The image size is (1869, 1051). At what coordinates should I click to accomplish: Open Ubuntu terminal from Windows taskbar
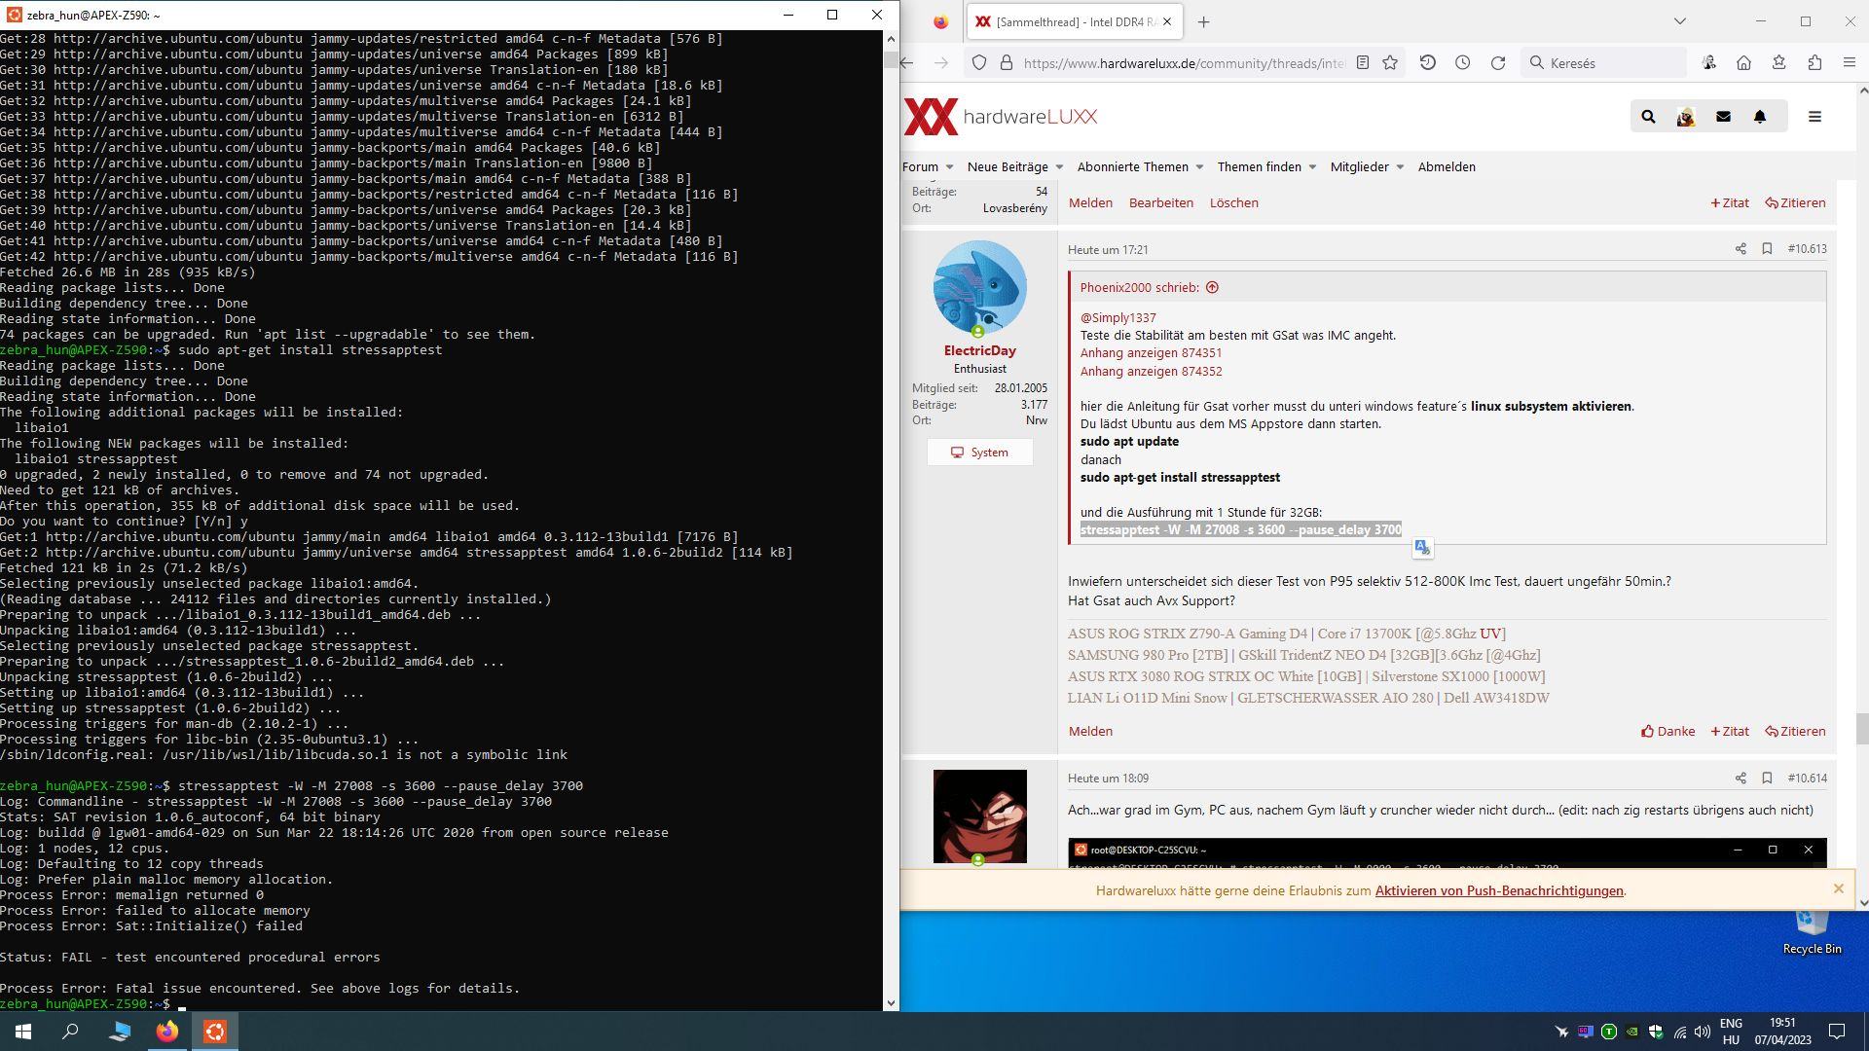[x=215, y=1032]
